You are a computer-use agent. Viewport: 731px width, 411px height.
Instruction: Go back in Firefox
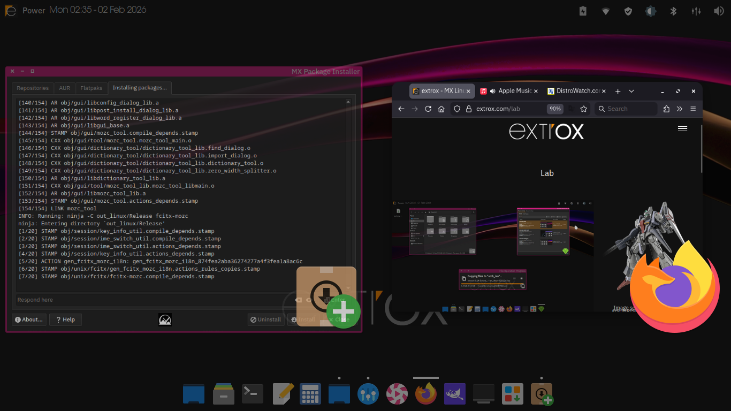pos(401,109)
